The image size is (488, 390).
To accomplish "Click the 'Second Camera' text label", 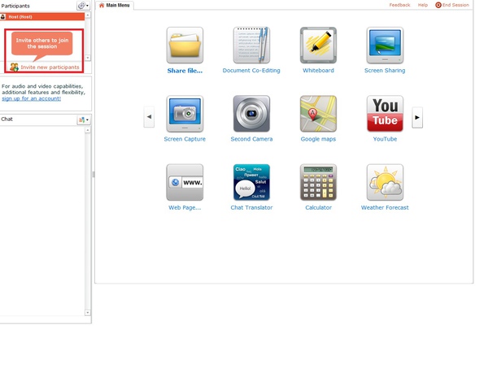I will (x=251, y=139).
